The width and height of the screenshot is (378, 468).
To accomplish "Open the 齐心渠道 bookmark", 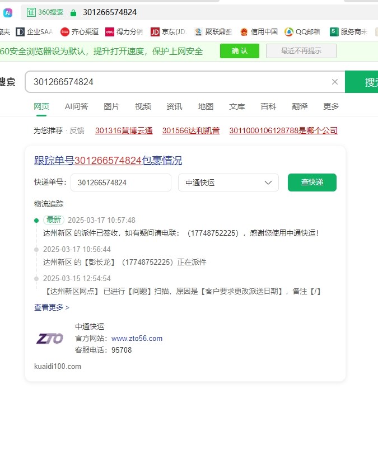I will 80,32.
